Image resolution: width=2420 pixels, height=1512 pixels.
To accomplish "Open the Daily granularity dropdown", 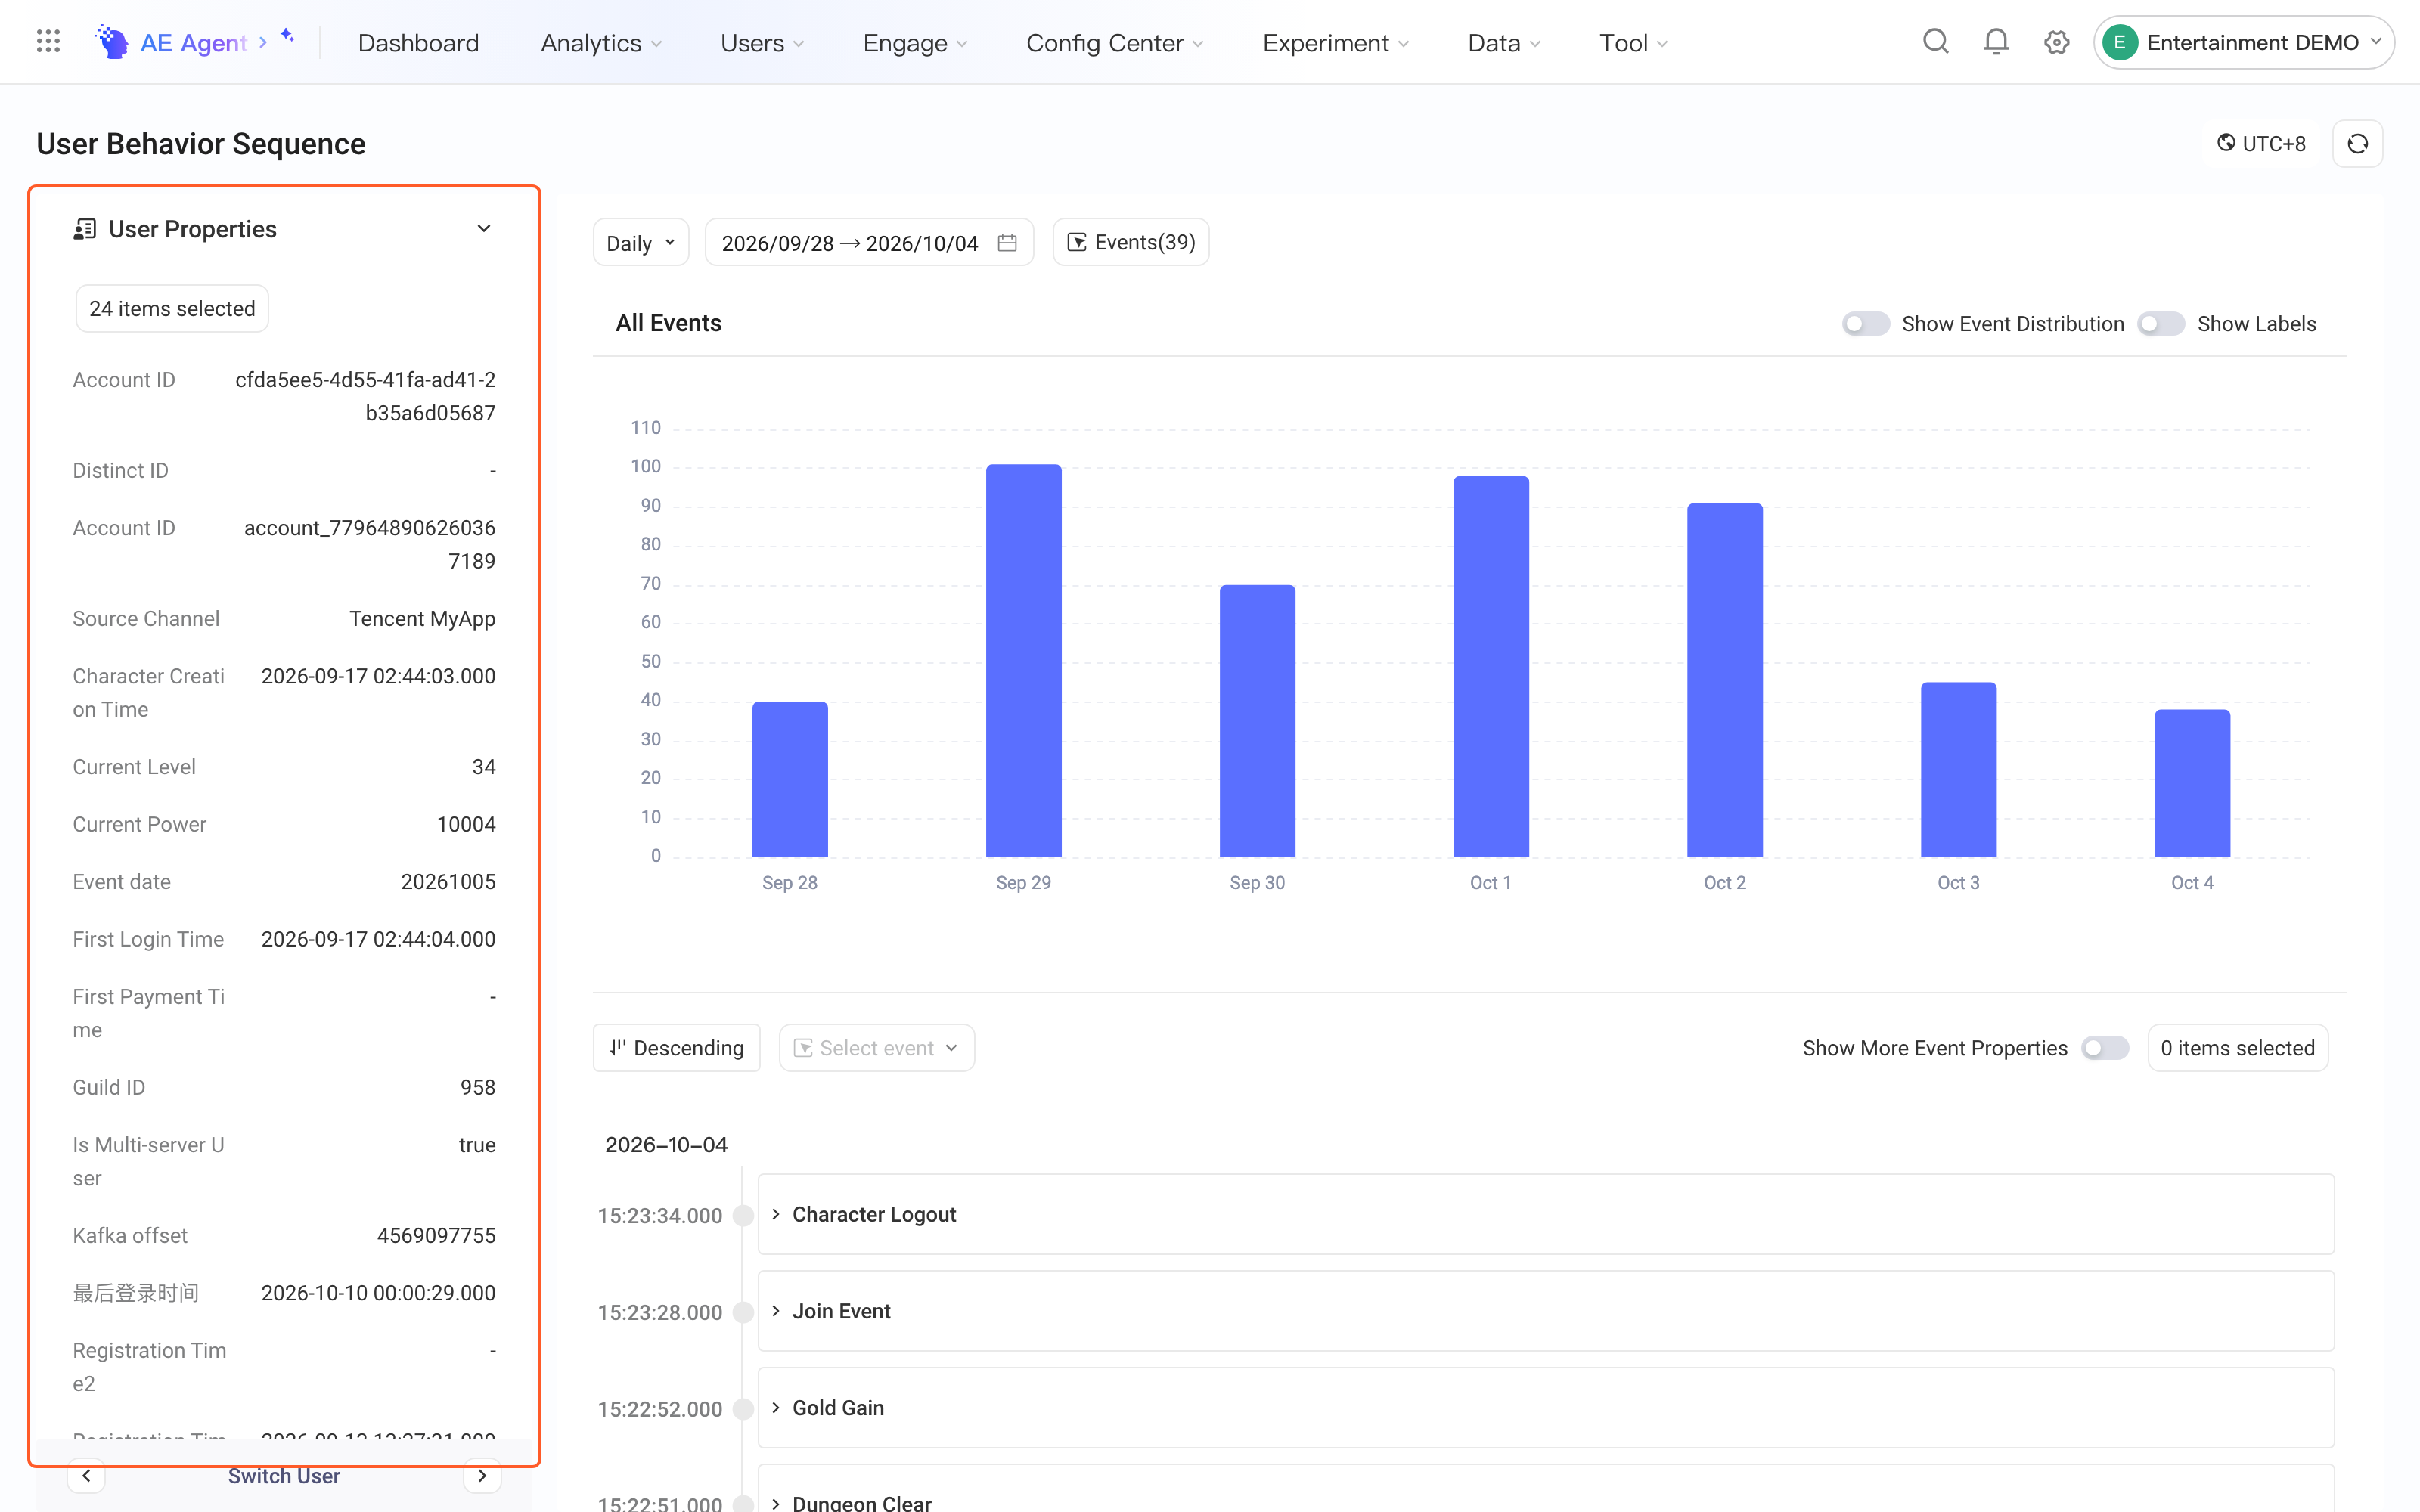I will click(641, 243).
